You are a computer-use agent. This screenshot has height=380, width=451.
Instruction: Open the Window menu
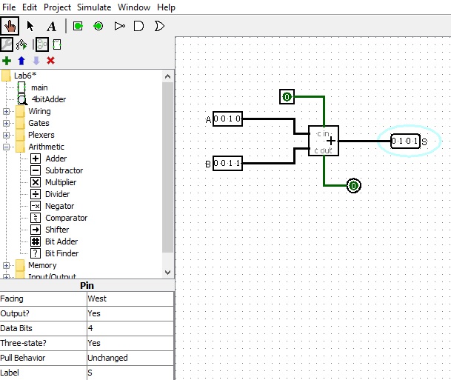(134, 7)
